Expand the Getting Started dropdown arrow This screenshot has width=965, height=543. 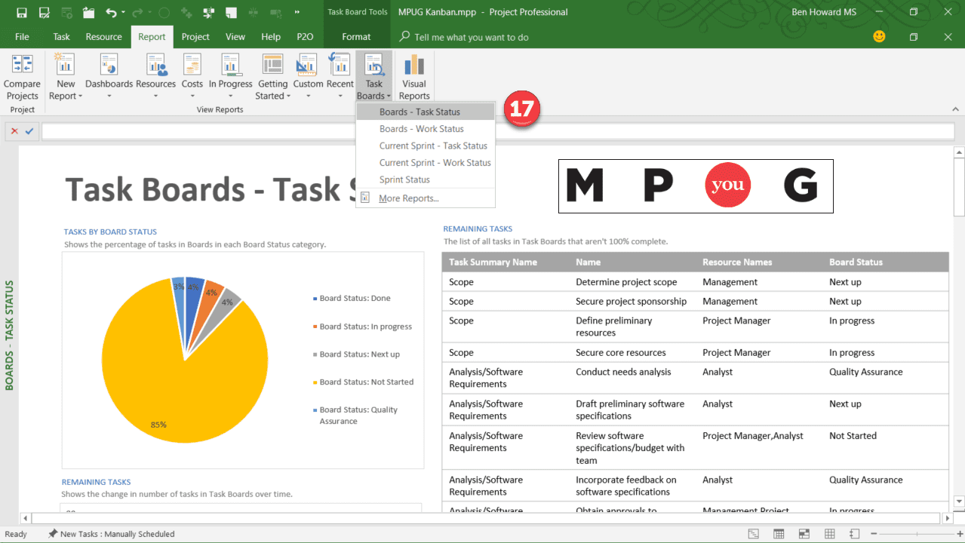coord(290,97)
